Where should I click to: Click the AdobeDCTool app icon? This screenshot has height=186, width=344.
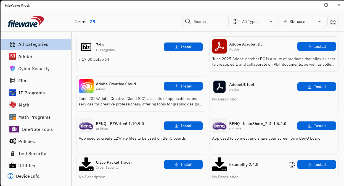point(219,87)
